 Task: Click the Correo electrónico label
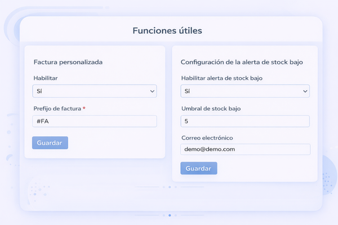[207, 138]
